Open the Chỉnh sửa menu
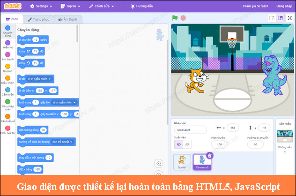 [x=102, y=6]
